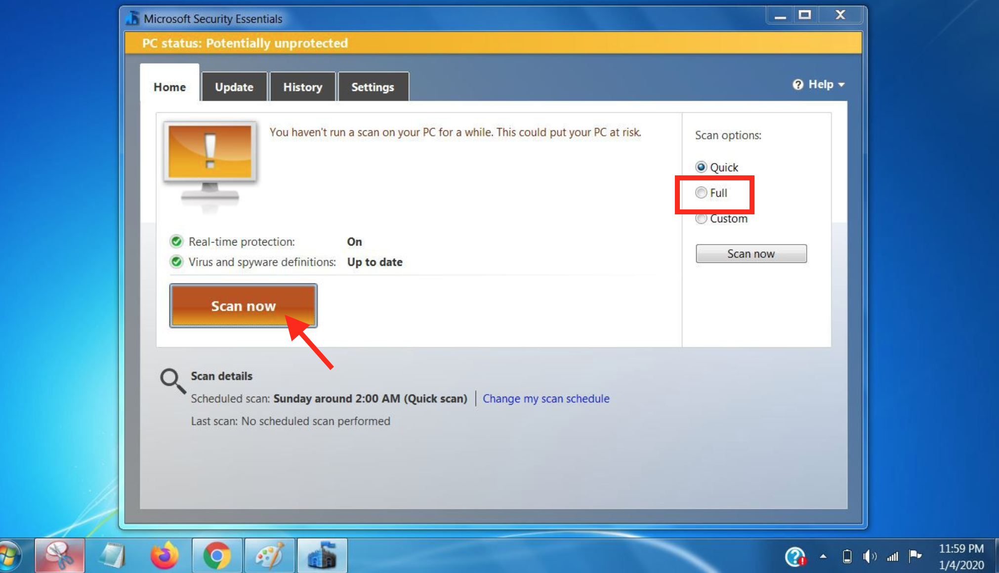This screenshot has height=573, width=999.
Task: Open the Snipping Tool in taskbar
Action: click(59, 556)
